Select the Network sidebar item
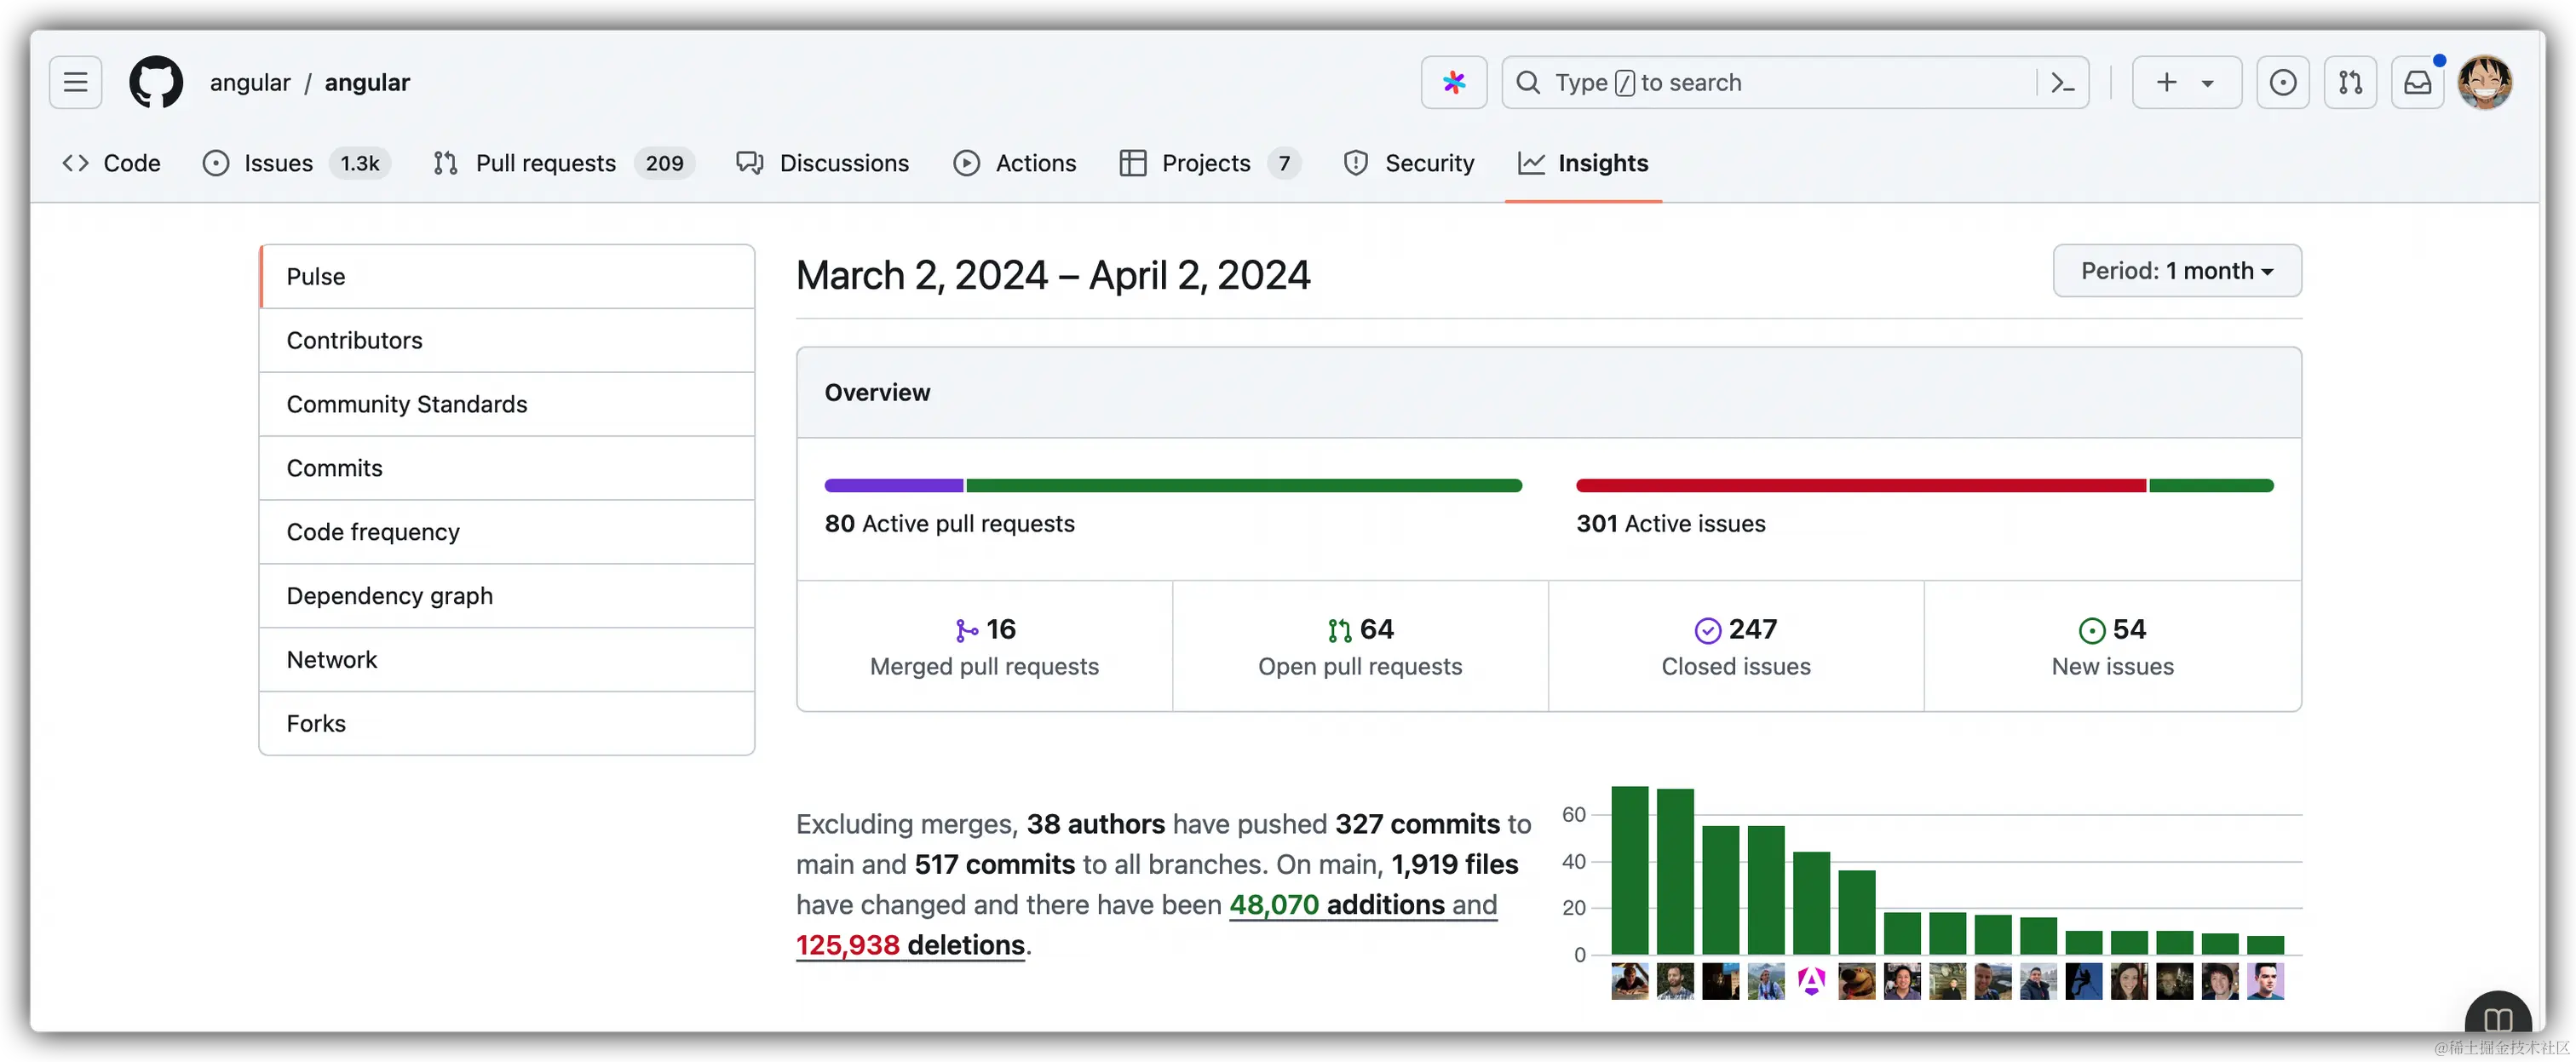The height and width of the screenshot is (1062, 2576). click(x=331, y=659)
